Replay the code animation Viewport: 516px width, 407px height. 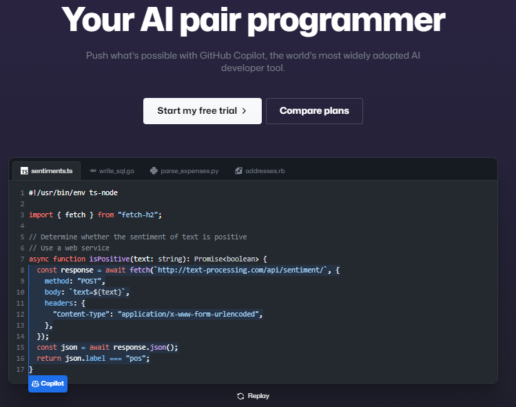coord(253,396)
